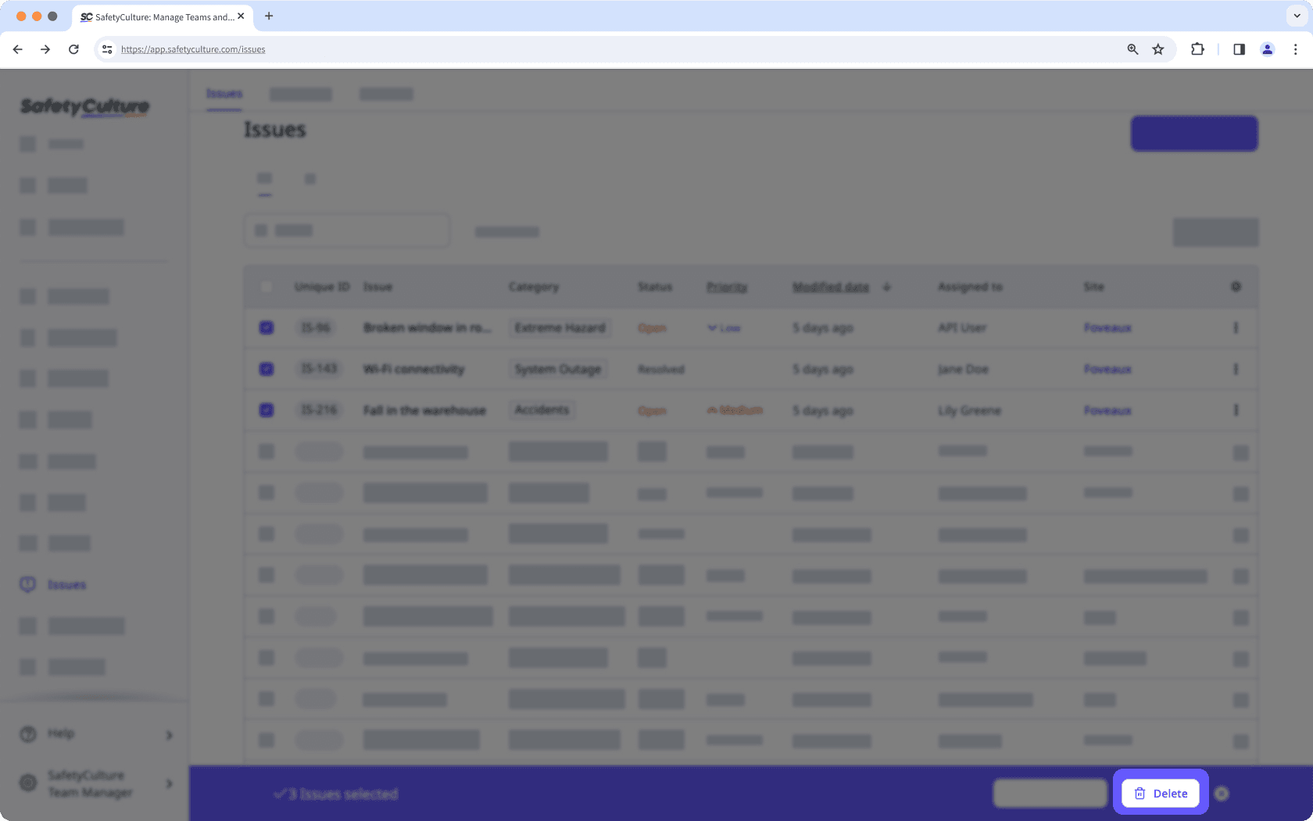Click inside the search input field
The width and height of the screenshot is (1313, 821).
[346, 230]
